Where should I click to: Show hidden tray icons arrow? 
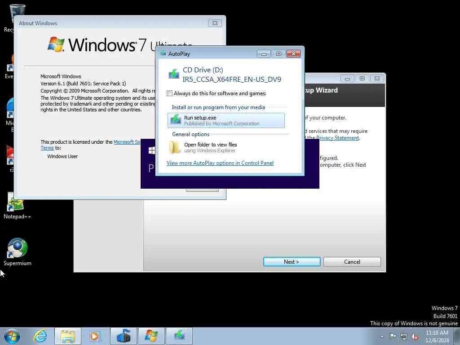[382, 336]
